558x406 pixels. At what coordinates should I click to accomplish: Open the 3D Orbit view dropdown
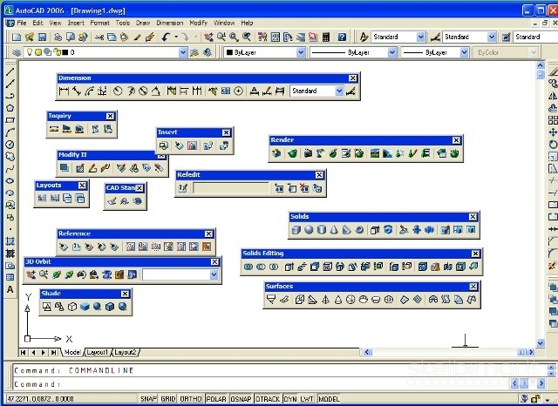tap(212, 275)
